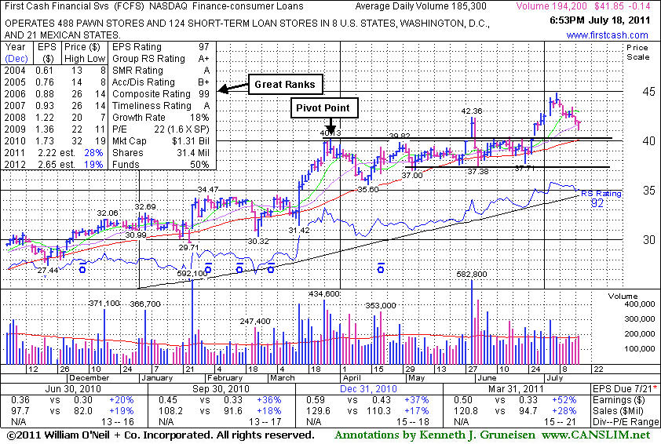Select the Mkt Cap $1.31 Bil row
This screenshot has height=444, width=661.
click(161, 141)
